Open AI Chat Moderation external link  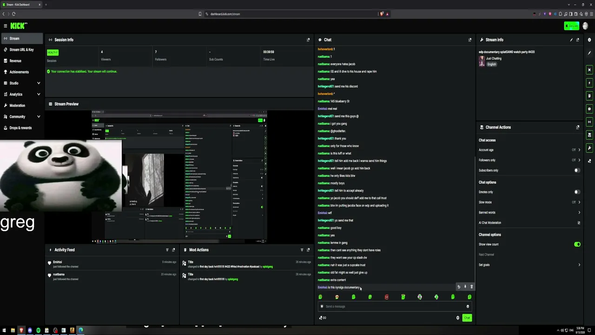[x=579, y=223]
